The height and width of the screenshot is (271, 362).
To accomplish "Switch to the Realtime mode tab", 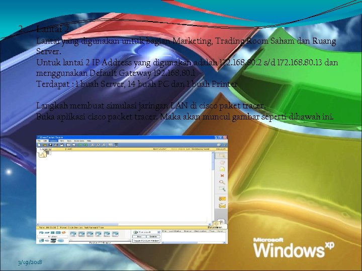I will click(215, 227).
